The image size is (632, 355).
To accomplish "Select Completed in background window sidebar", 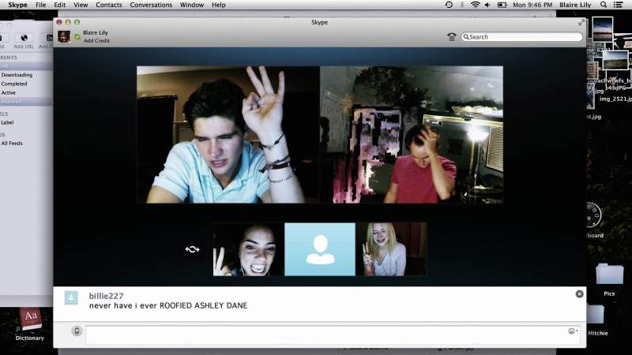I will [14, 84].
